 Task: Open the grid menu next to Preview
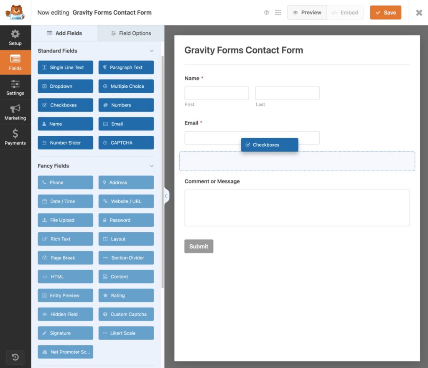click(x=278, y=13)
